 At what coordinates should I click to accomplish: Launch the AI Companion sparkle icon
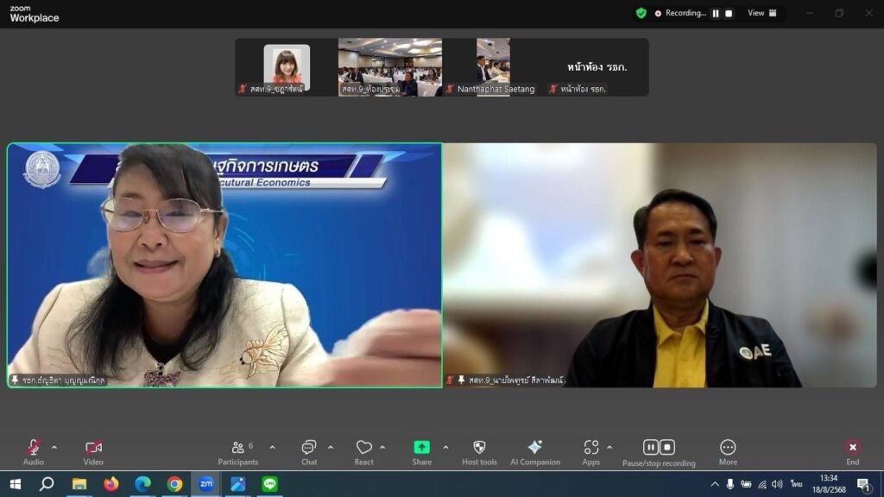point(534,447)
